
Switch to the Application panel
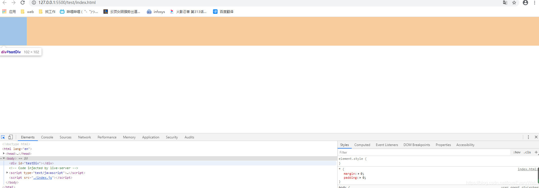[151, 137]
